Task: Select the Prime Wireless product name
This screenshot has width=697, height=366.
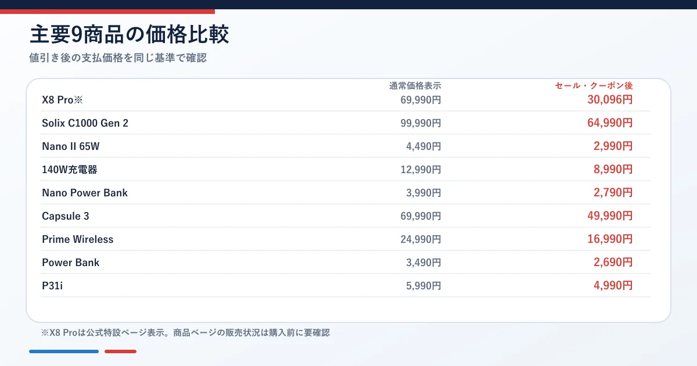Action: [x=78, y=239]
